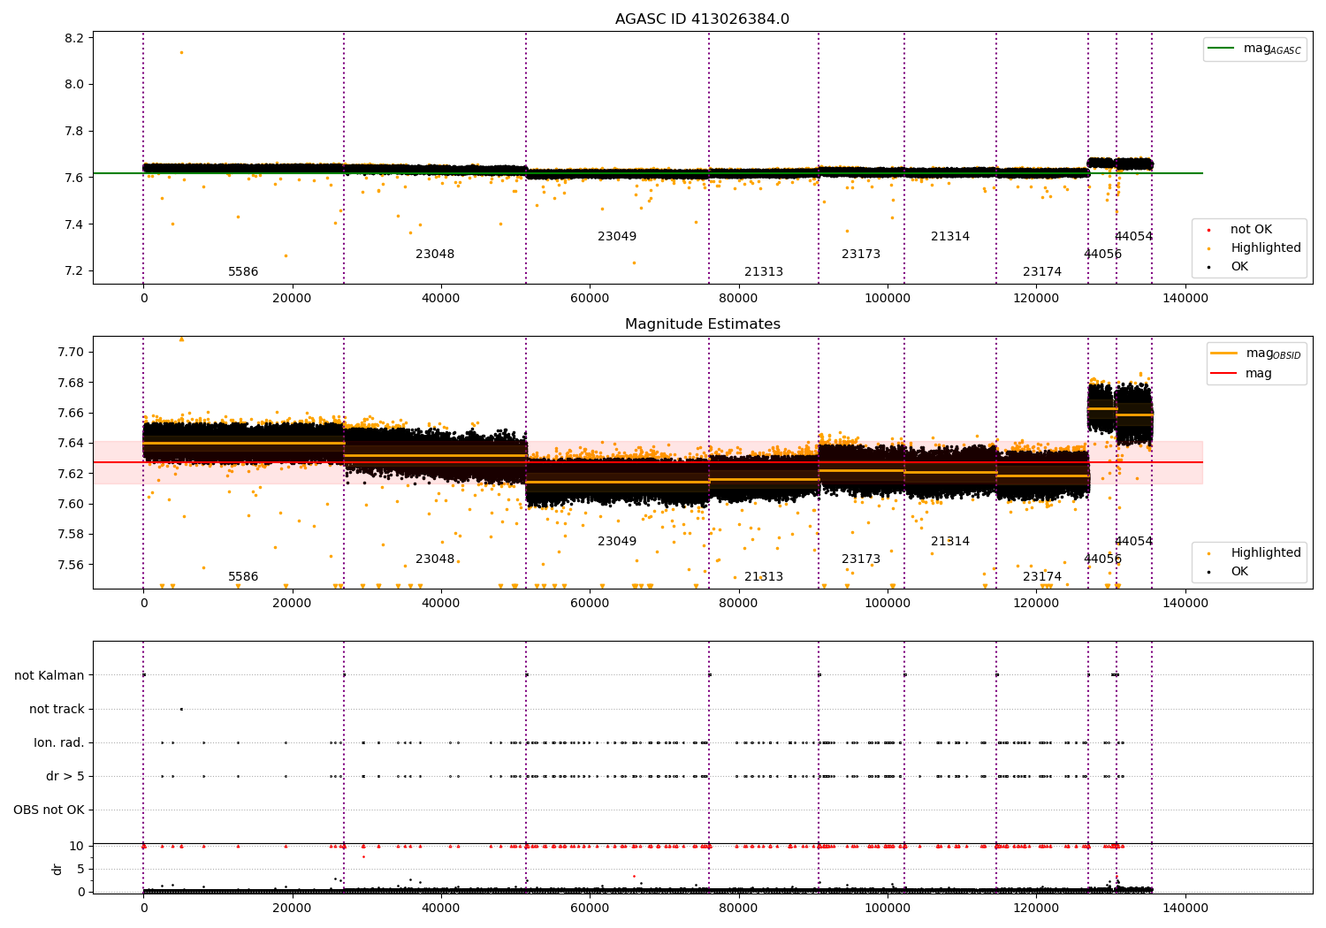1326x928 pixels.
Task: Click obsid label 44054 in AGASC ID plot
Action: pyautogui.click(x=1133, y=237)
